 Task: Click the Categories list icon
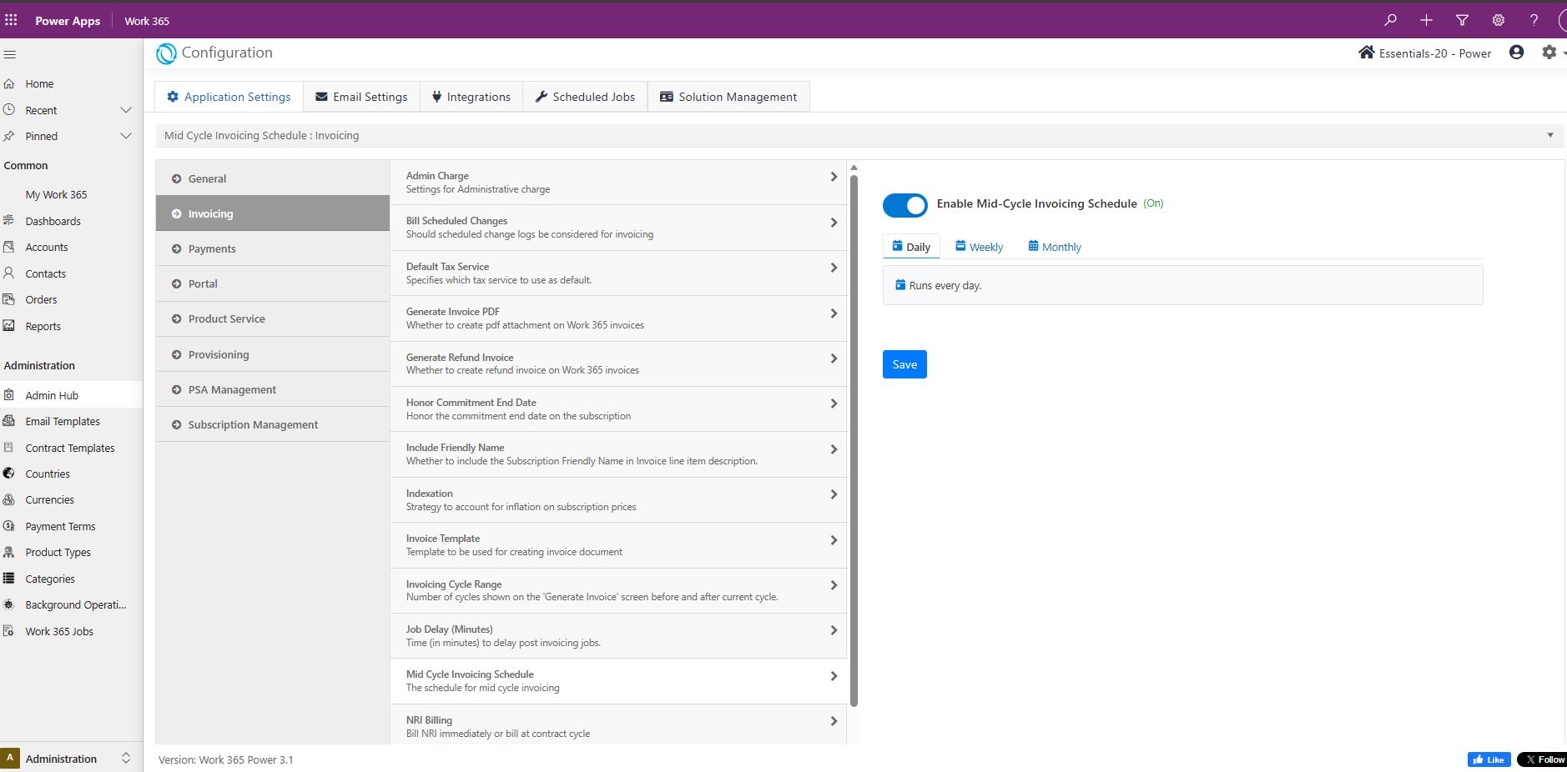[x=9, y=579]
